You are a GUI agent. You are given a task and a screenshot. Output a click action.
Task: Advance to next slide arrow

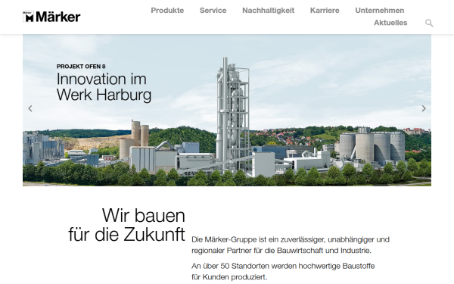point(424,108)
